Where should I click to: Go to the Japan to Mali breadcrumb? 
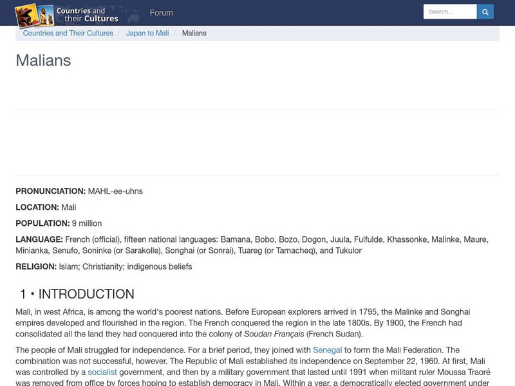[147, 33]
